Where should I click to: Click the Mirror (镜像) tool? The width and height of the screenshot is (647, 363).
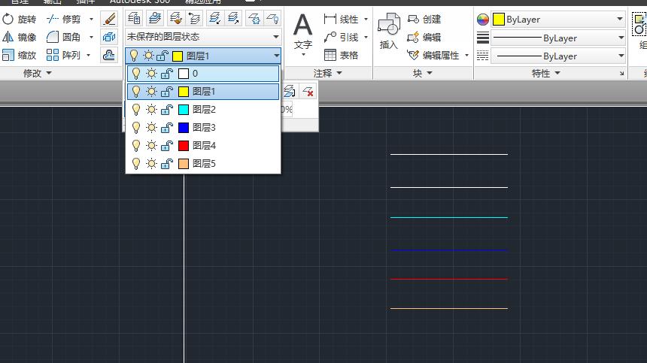(19, 37)
